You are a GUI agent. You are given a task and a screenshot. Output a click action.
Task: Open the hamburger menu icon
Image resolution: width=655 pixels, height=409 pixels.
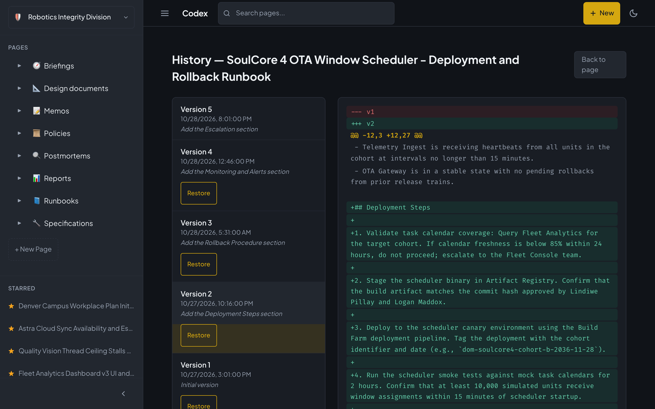point(165,13)
